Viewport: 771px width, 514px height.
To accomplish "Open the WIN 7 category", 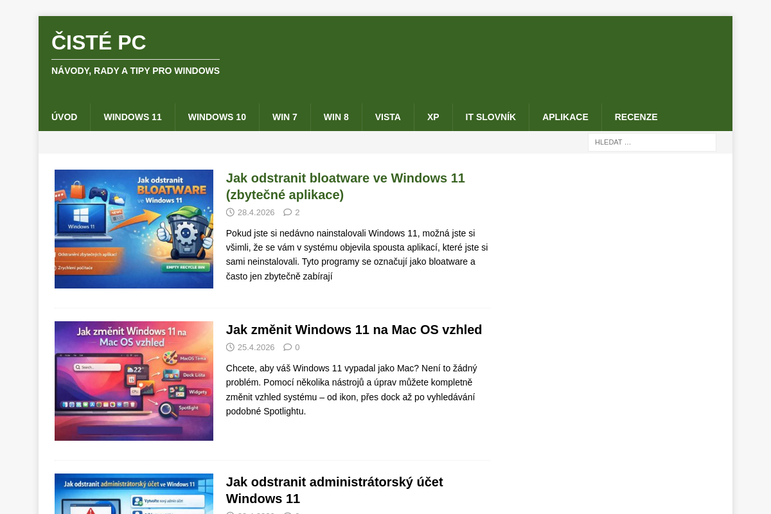I will pyautogui.click(x=285, y=117).
